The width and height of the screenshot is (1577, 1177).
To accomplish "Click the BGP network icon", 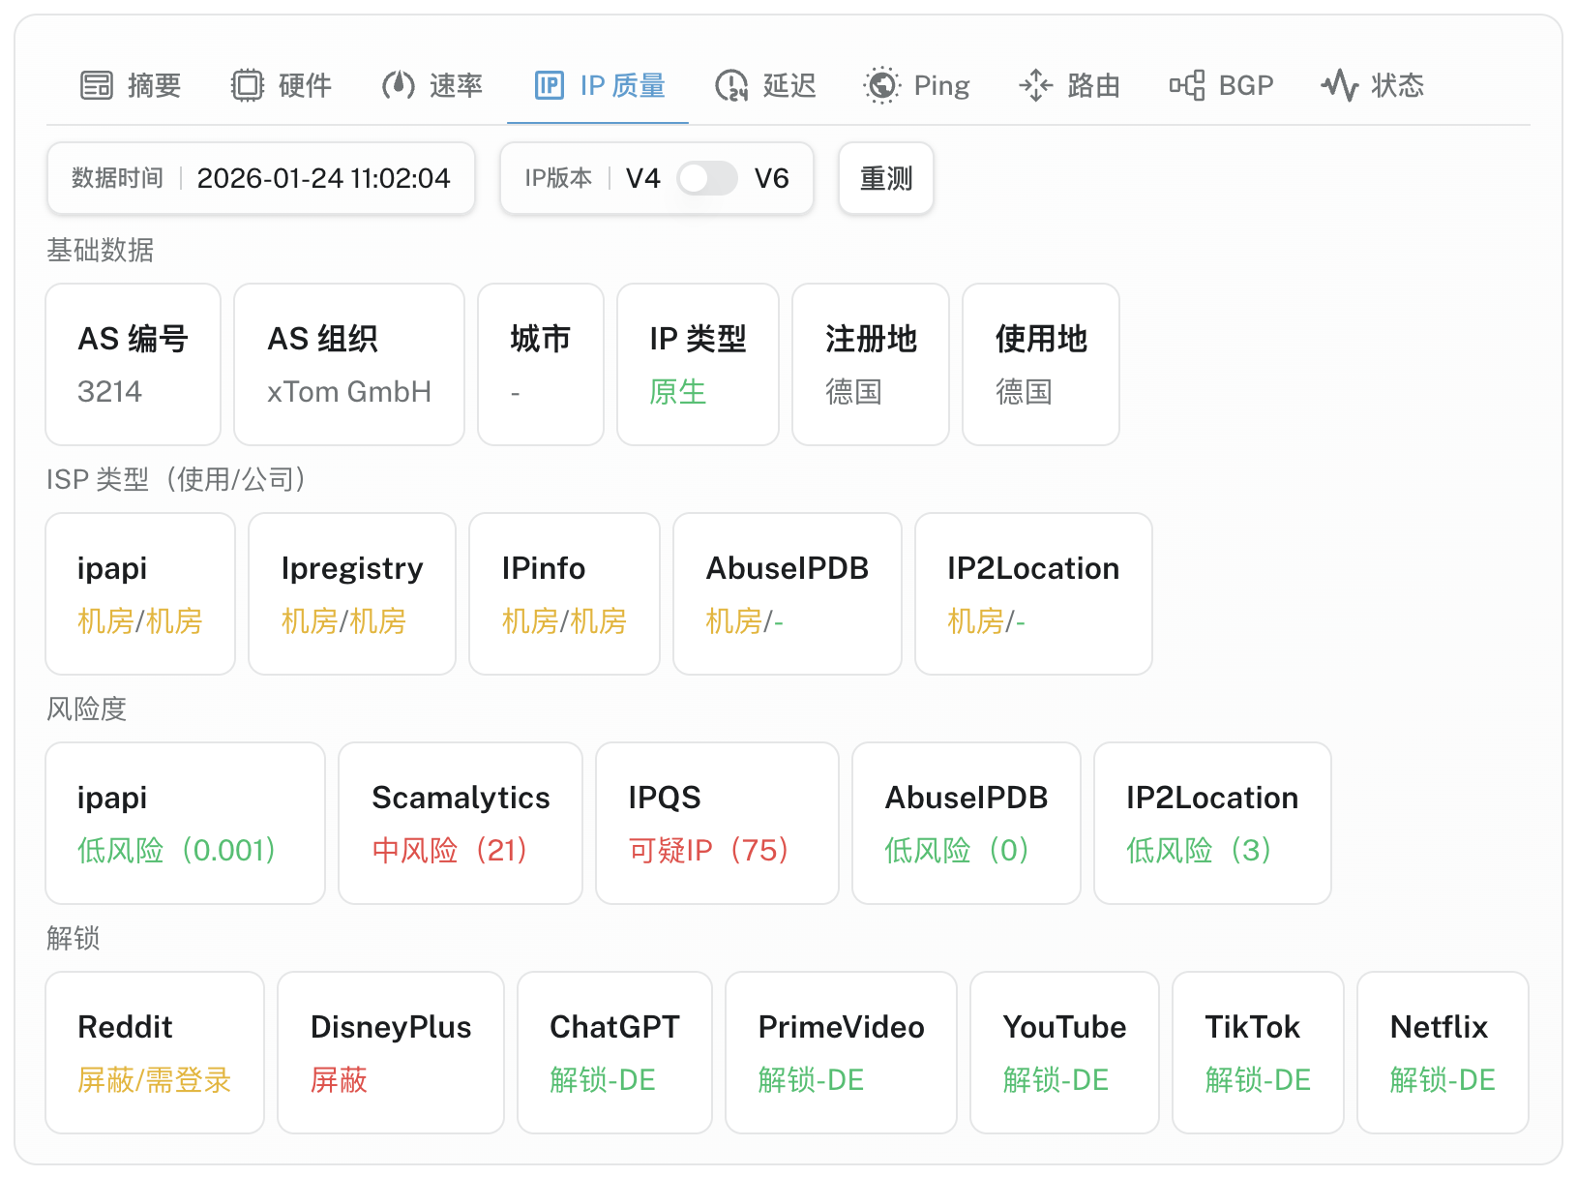I will click(x=1186, y=85).
